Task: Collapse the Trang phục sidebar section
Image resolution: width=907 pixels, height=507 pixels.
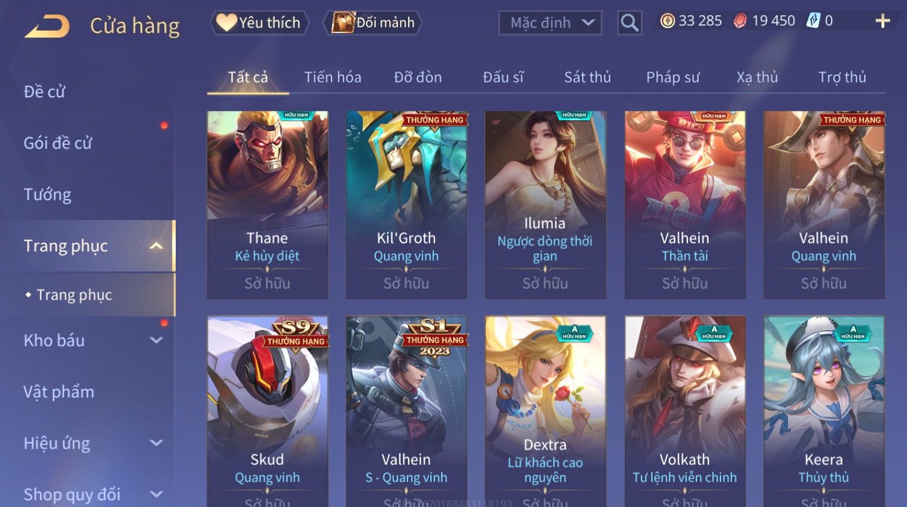Action: pyautogui.click(x=156, y=246)
